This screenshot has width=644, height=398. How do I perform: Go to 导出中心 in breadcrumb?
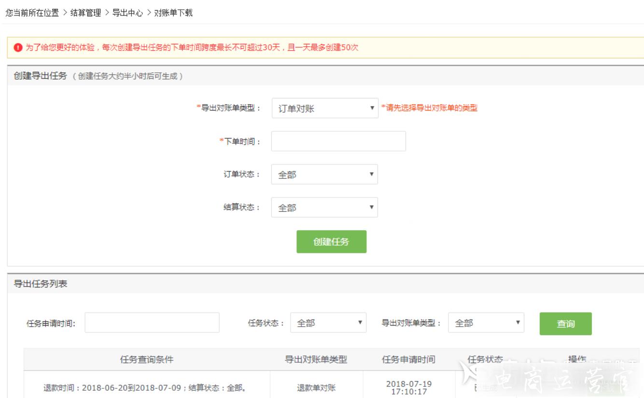[127, 13]
